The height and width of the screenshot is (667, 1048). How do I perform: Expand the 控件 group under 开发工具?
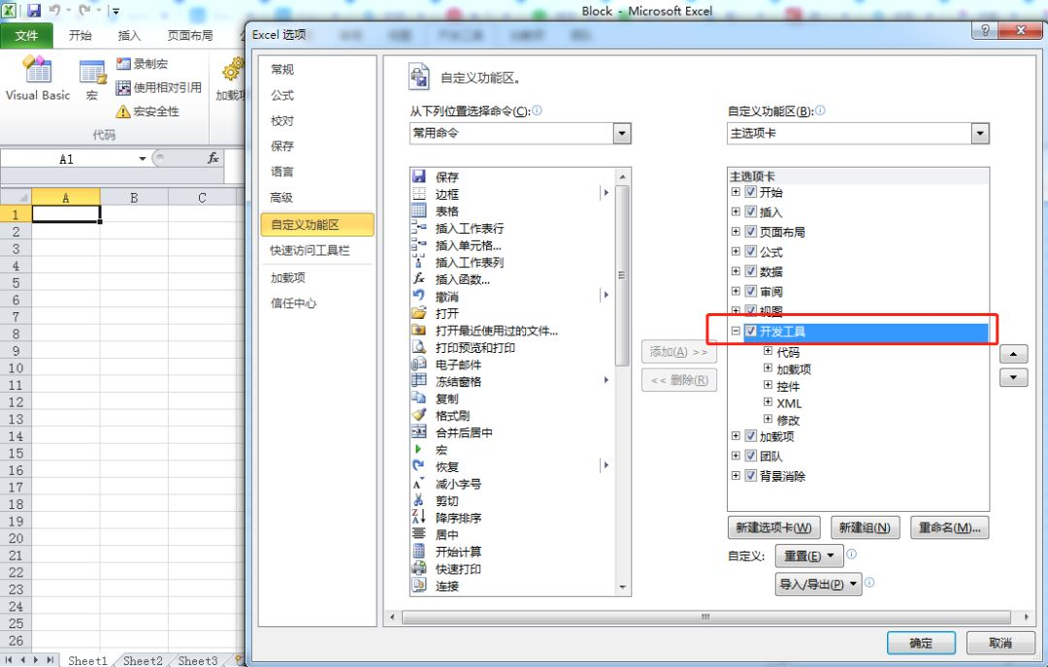coord(767,385)
